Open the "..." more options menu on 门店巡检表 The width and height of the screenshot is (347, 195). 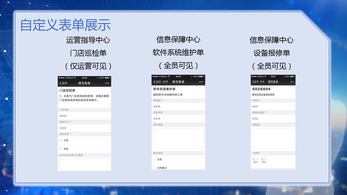coord(106,83)
